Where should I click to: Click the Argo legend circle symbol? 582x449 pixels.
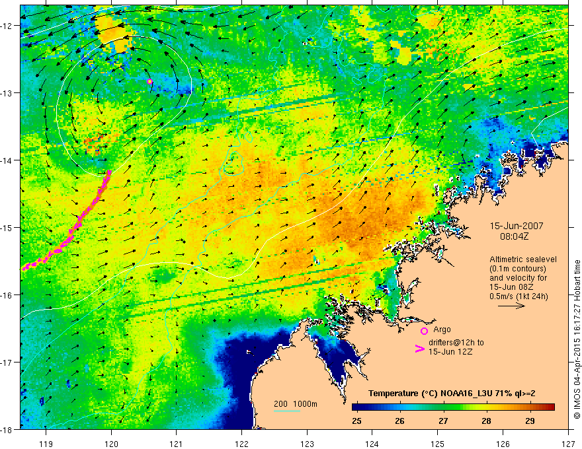[x=424, y=331]
